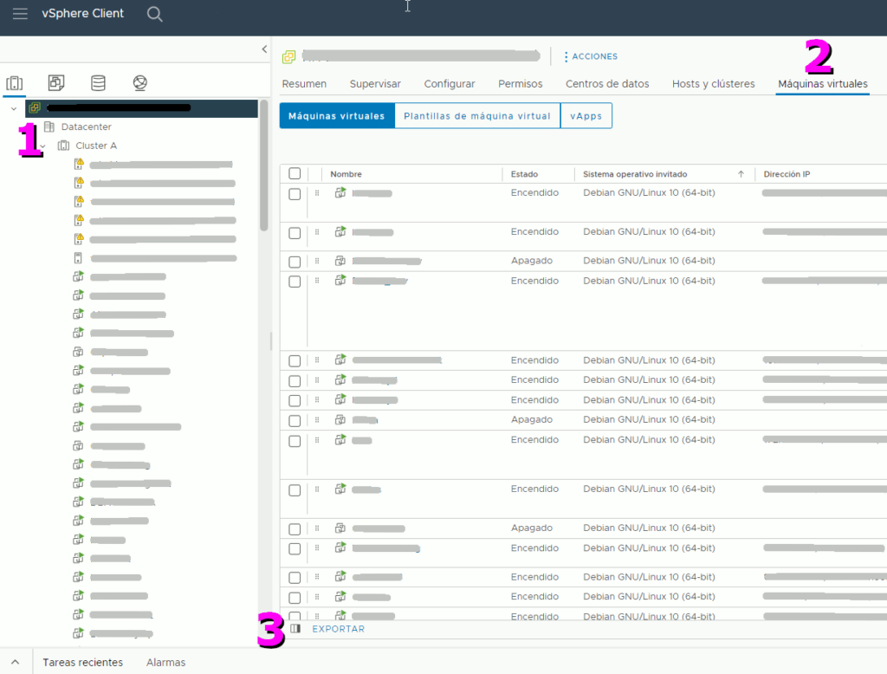Collapse the Cluster A tree node
Viewport: 887px width, 674px height.
click(x=43, y=146)
